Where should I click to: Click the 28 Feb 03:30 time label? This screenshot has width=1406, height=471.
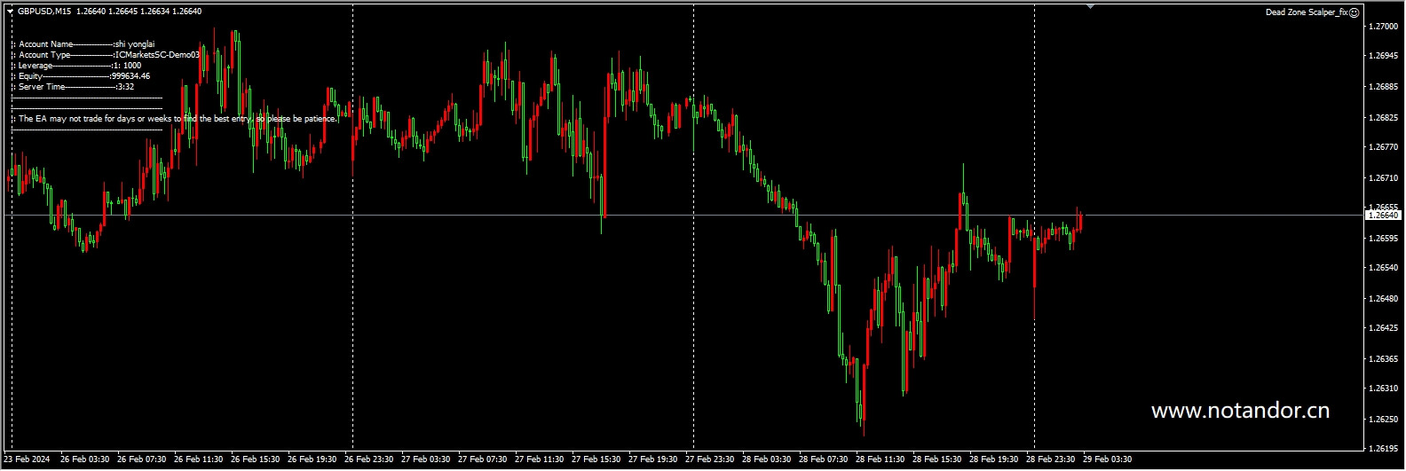pos(767,459)
